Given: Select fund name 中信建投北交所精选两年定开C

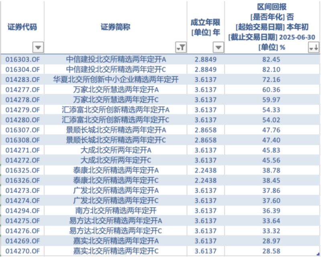Looking at the screenshot, I should (x=116, y=69).
